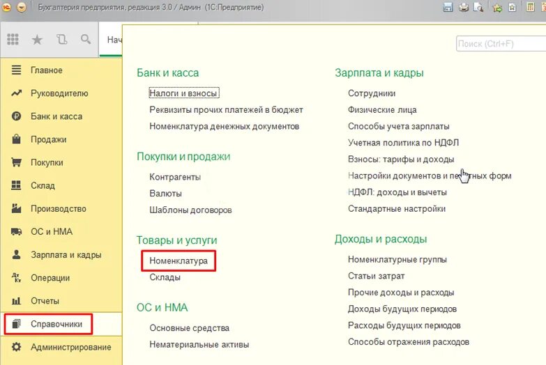Open the Calculator icon in title bar
Screen dimensions: 546x365
[530, 7]
